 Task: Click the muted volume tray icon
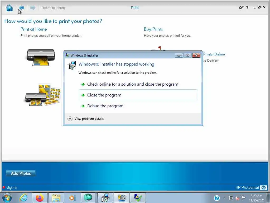237,198
